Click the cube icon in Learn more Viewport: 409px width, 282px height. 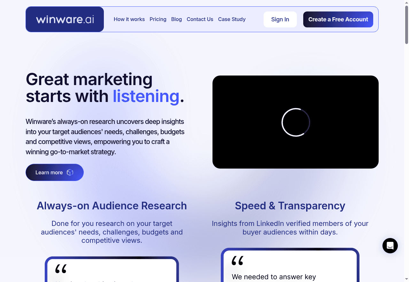tap(70, 172)
